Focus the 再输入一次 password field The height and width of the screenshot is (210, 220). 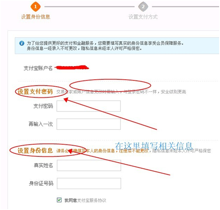pyautogui.click(x=89, y=124)
